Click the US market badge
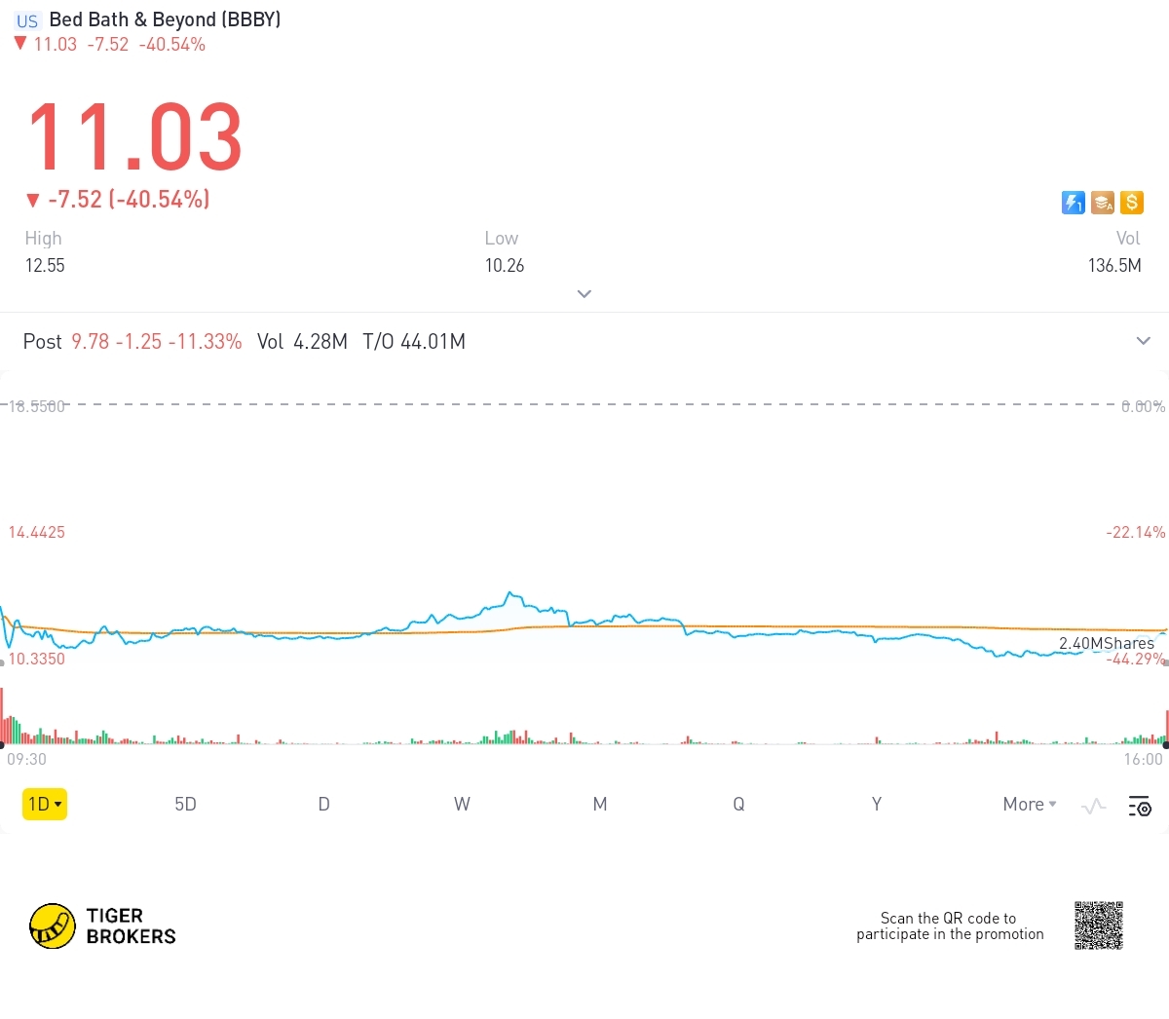Image resolution: width=1169 pixels, height=1019 pixels. tap(27, 20)
